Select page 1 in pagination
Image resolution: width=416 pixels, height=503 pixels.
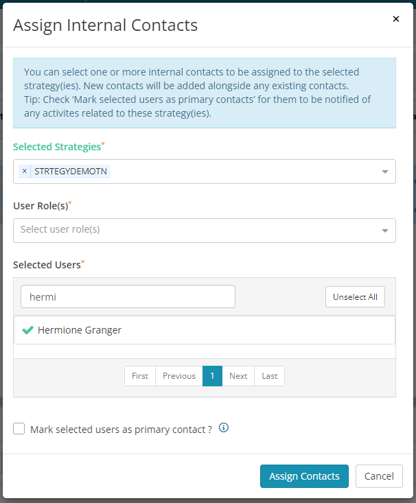coord(212,376)
